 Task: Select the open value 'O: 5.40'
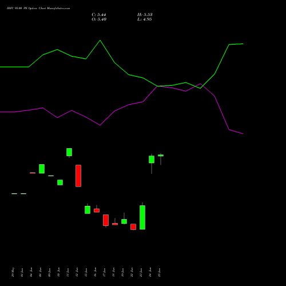click(99, 19)
